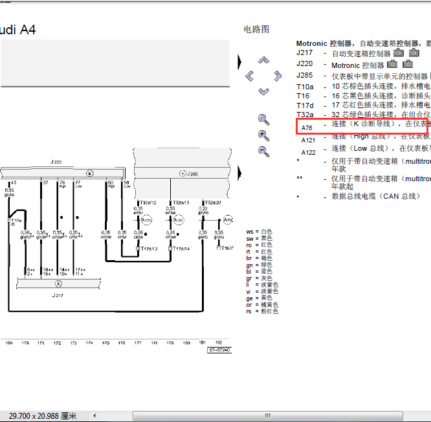Click the horizontal scrollbar thumb
This screenshot has width=431, height=422.
[268, 416]
